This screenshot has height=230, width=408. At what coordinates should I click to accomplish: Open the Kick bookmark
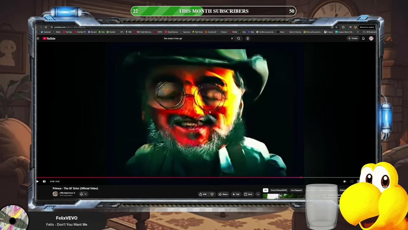point(102,32)
